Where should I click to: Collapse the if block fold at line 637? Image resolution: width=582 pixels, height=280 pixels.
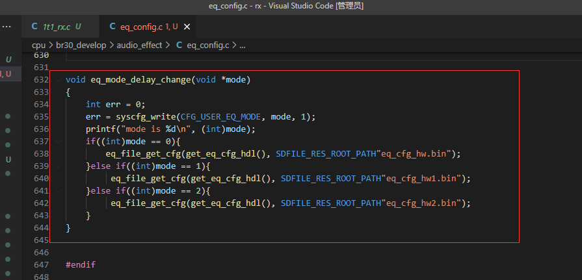click(59, 141)
